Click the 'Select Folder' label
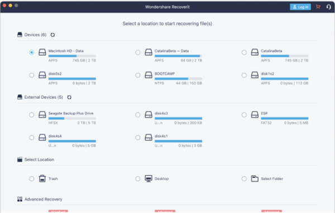The image size is (335, 213). [272, 178]
